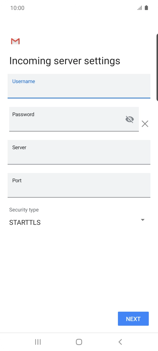The width and height of the screenshot is (158, 351).
Task: Tap the Back navigation icon
Action: (x=120, y=342)
